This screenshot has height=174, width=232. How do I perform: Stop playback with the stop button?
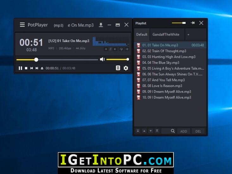(x=26, y=68)
